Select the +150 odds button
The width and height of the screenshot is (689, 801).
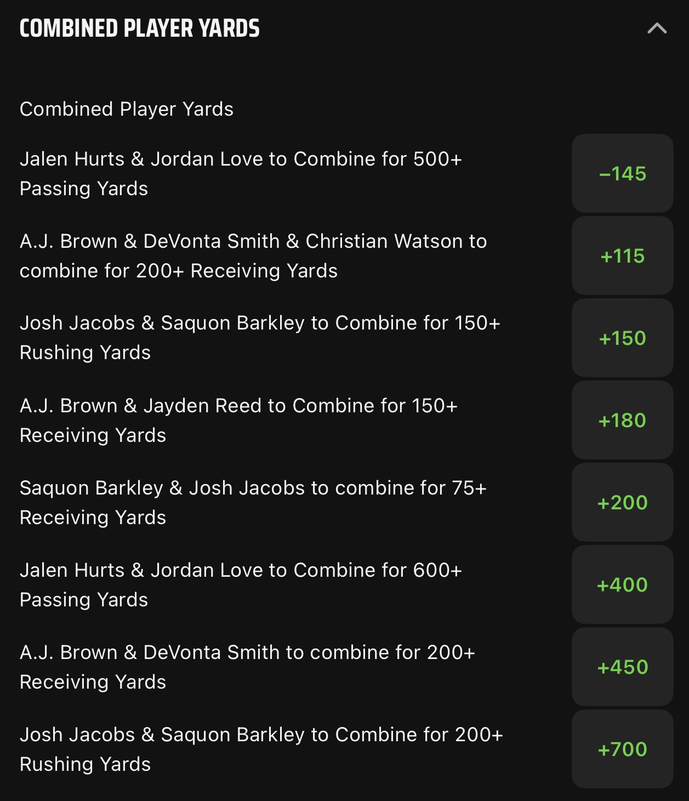click(622, 338)
